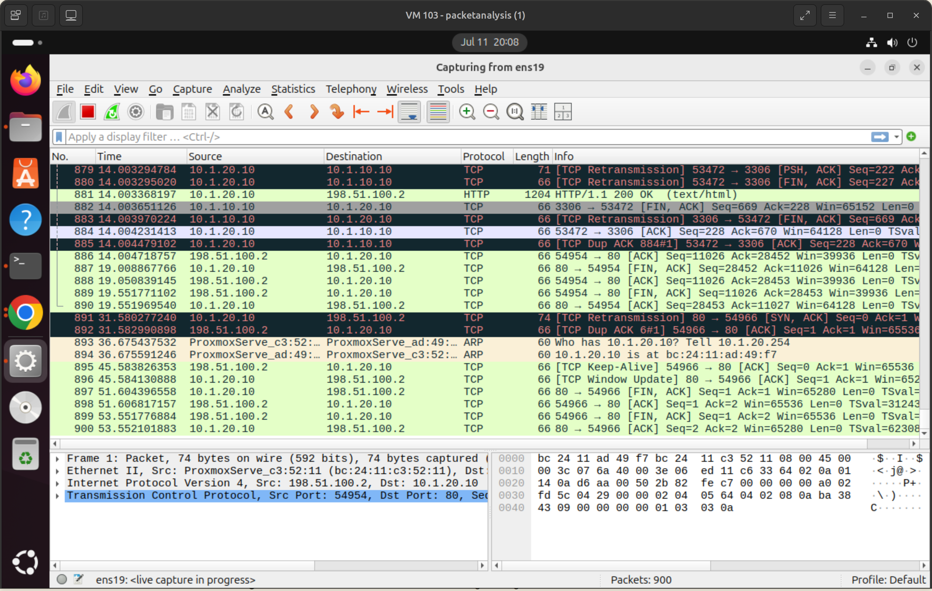Click expert information circle in status bar
Viewport: 932px width, 591px height.
pyautogui.click(x=62, y=580)
